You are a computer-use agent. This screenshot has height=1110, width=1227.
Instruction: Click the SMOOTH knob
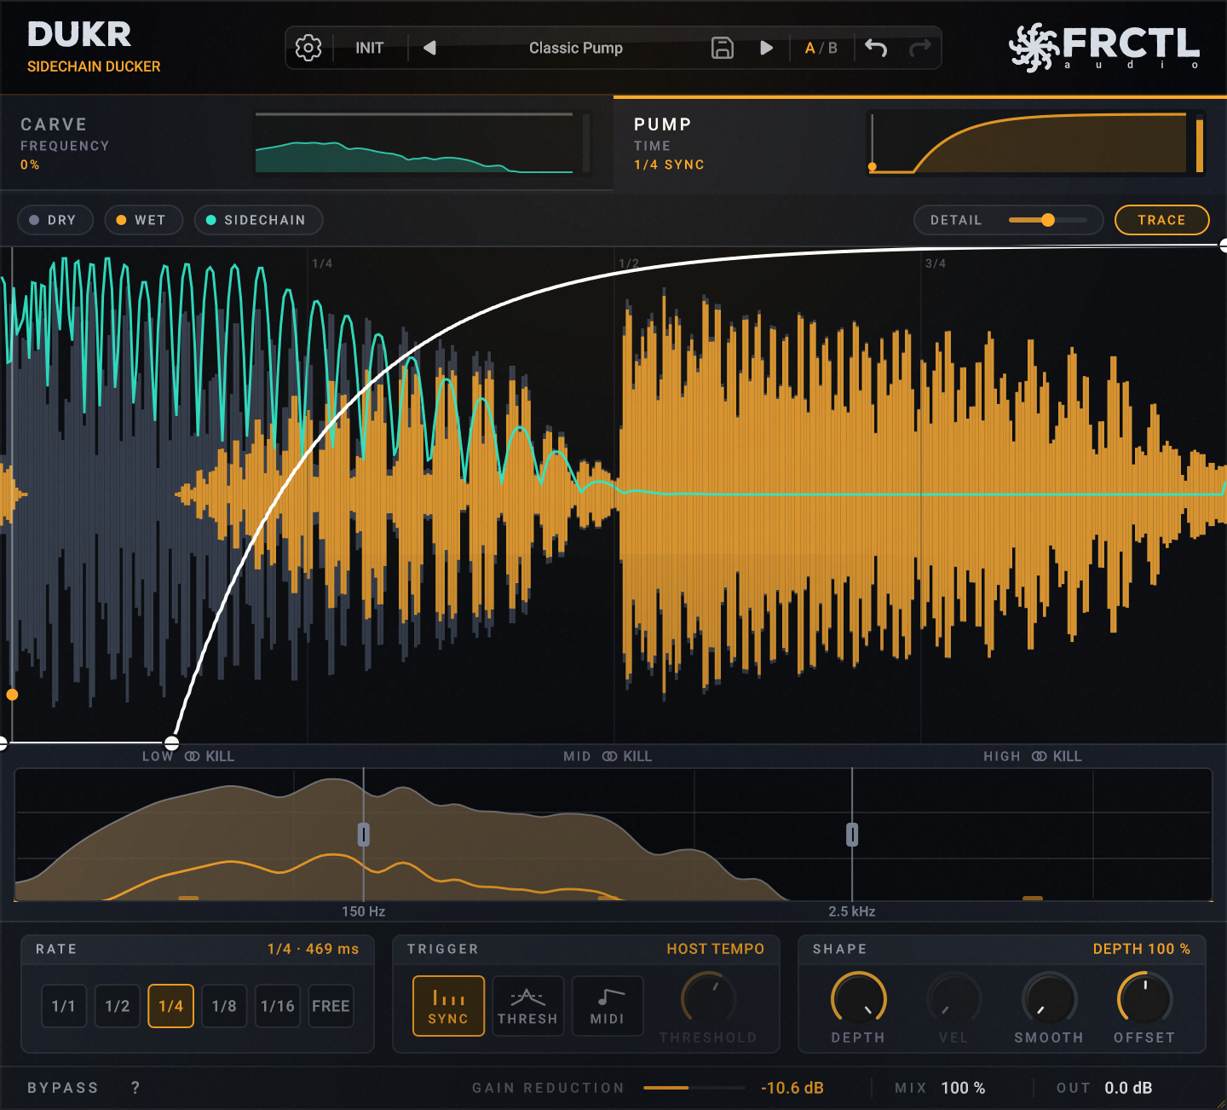[x=1050, y=997]
